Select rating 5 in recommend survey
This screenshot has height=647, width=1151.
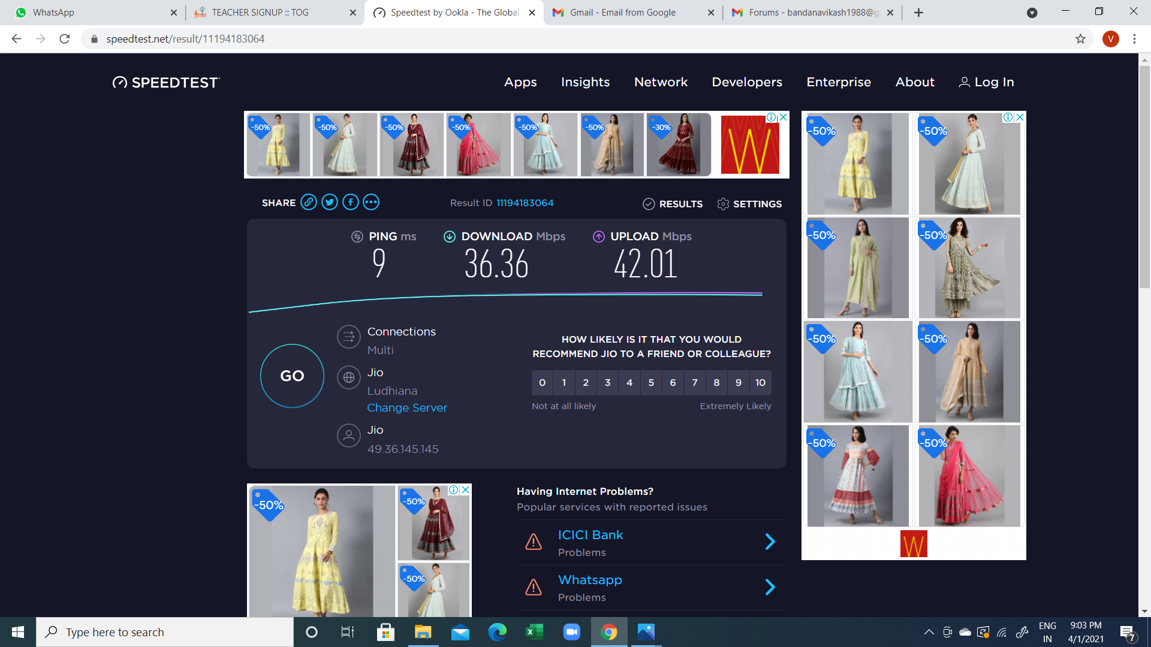(651, 383)
